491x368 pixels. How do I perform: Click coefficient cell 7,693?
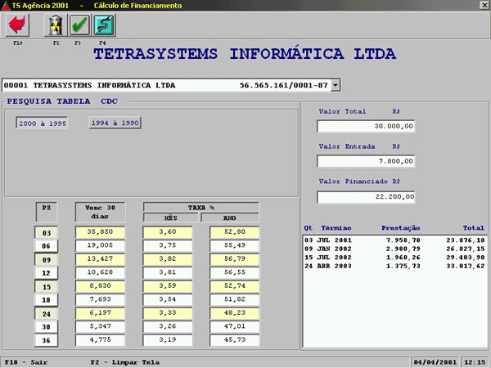[x=100, y=299]
